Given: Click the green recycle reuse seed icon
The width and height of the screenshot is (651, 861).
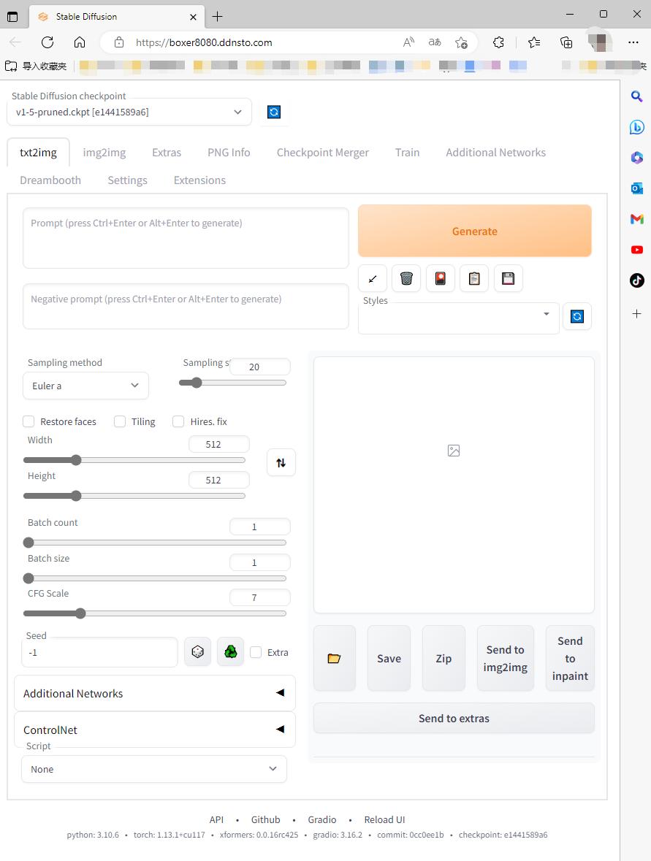Looking at the screenshot, I should click(x=230, y=652).
